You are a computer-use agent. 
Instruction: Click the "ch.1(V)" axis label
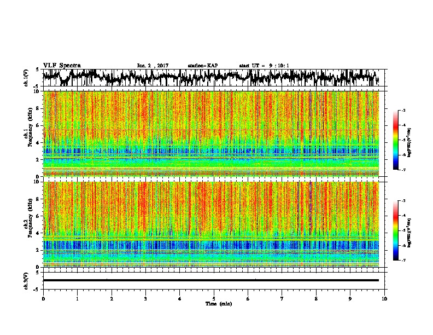26,78
